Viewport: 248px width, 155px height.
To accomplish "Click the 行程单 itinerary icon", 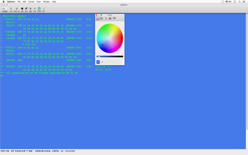I will [39, 9].
